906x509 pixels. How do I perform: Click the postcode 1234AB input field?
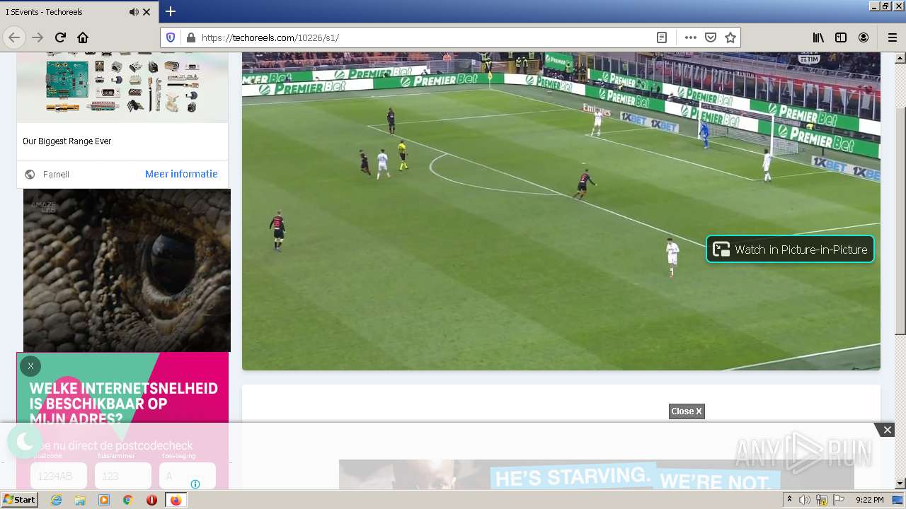pos(59,476)
